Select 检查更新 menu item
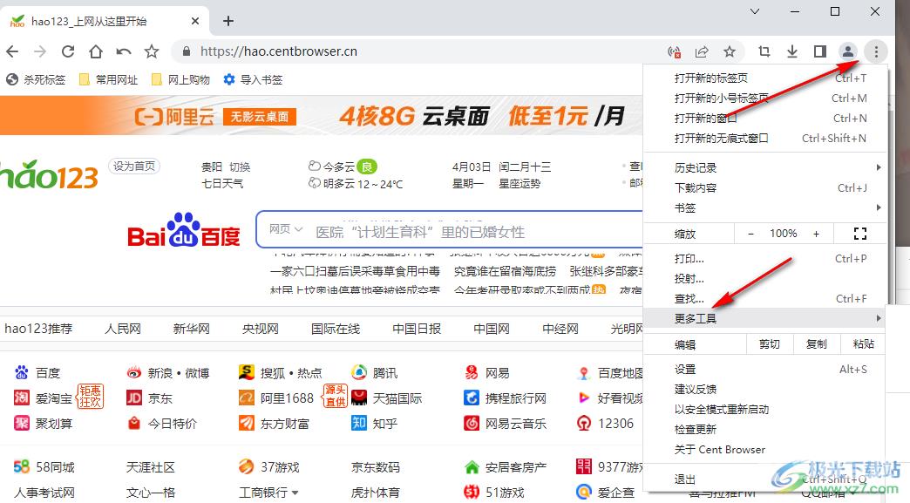 [765, 429]
